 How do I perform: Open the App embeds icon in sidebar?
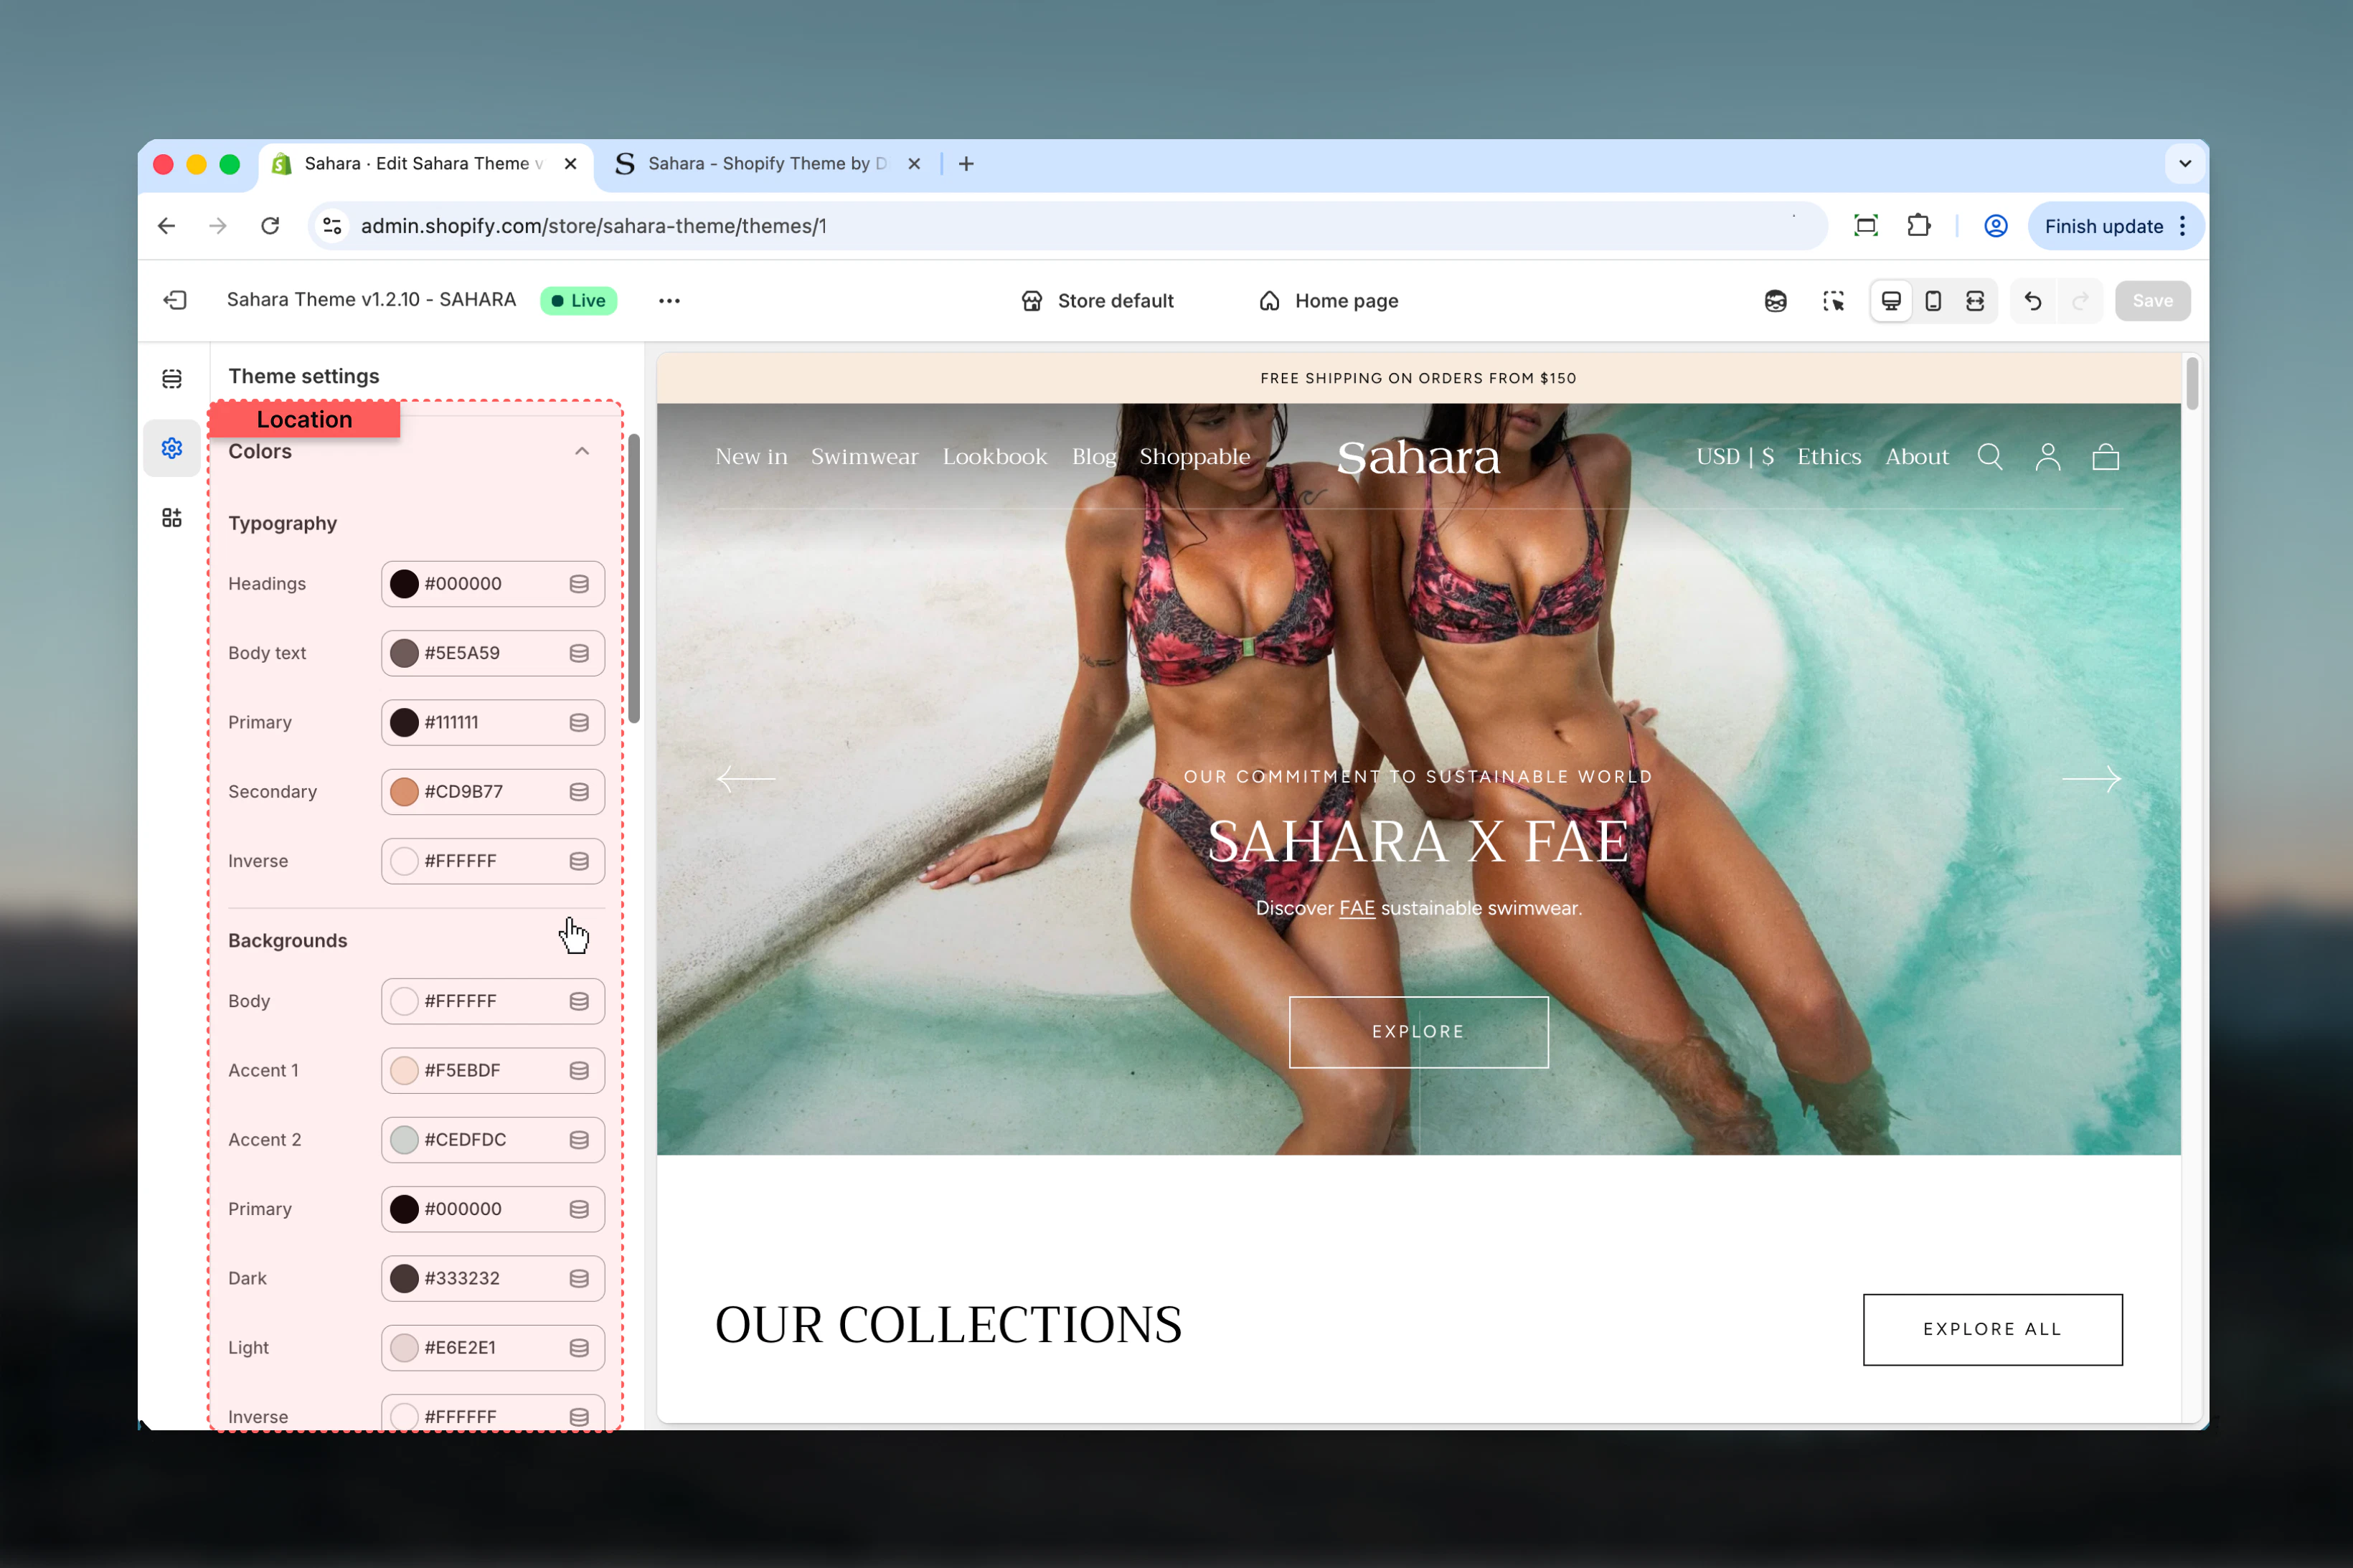pyautogui.click(x=172, y=517)
